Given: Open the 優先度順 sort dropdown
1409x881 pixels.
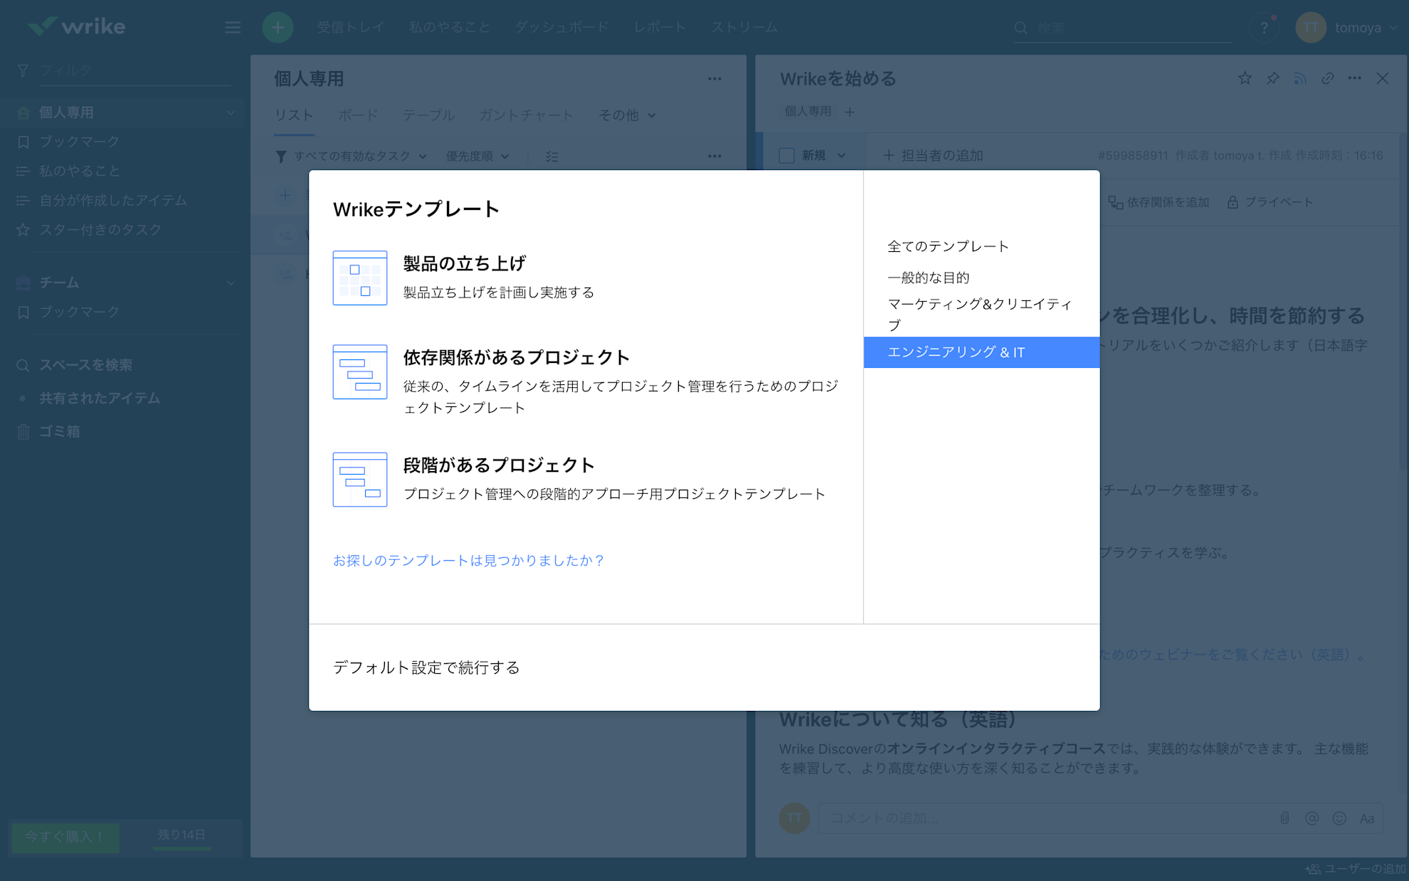Looking at the screenshot, I should [477, 156].
